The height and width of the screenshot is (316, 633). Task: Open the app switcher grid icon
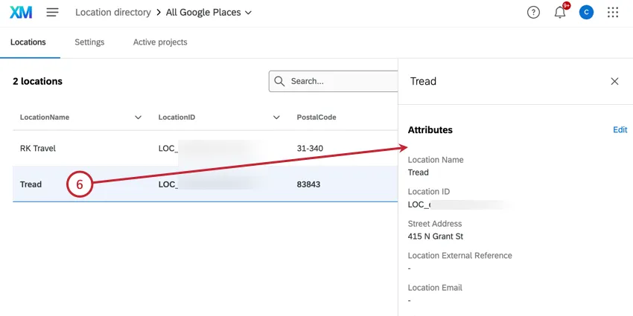pos(613,13)
